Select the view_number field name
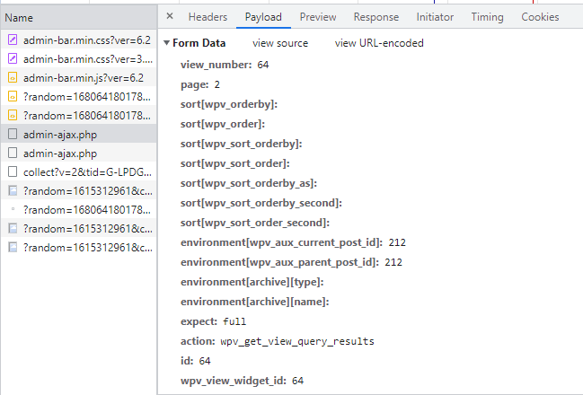The height and width of the screenshot is (395, 583). coord(216,65)
